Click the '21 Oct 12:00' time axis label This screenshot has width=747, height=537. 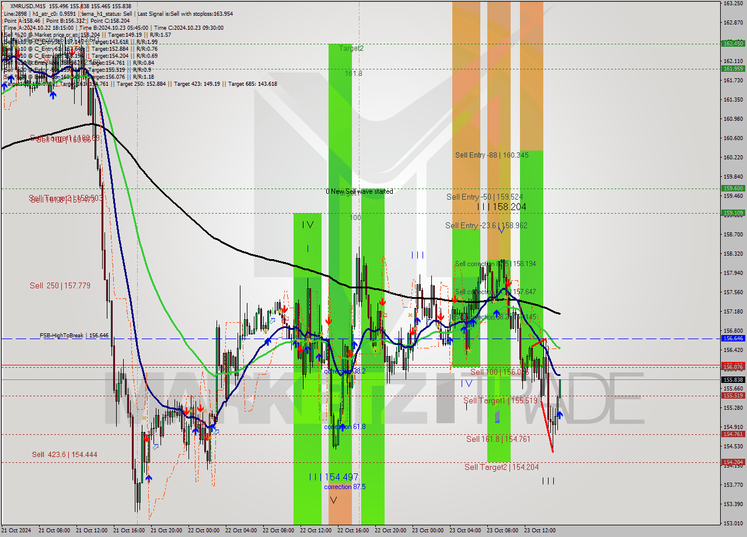tap(91, 531)
